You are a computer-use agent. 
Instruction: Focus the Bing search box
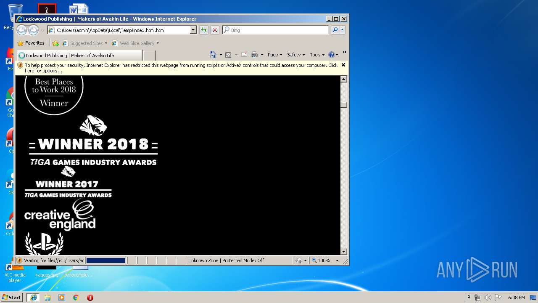tap(276, 30)
